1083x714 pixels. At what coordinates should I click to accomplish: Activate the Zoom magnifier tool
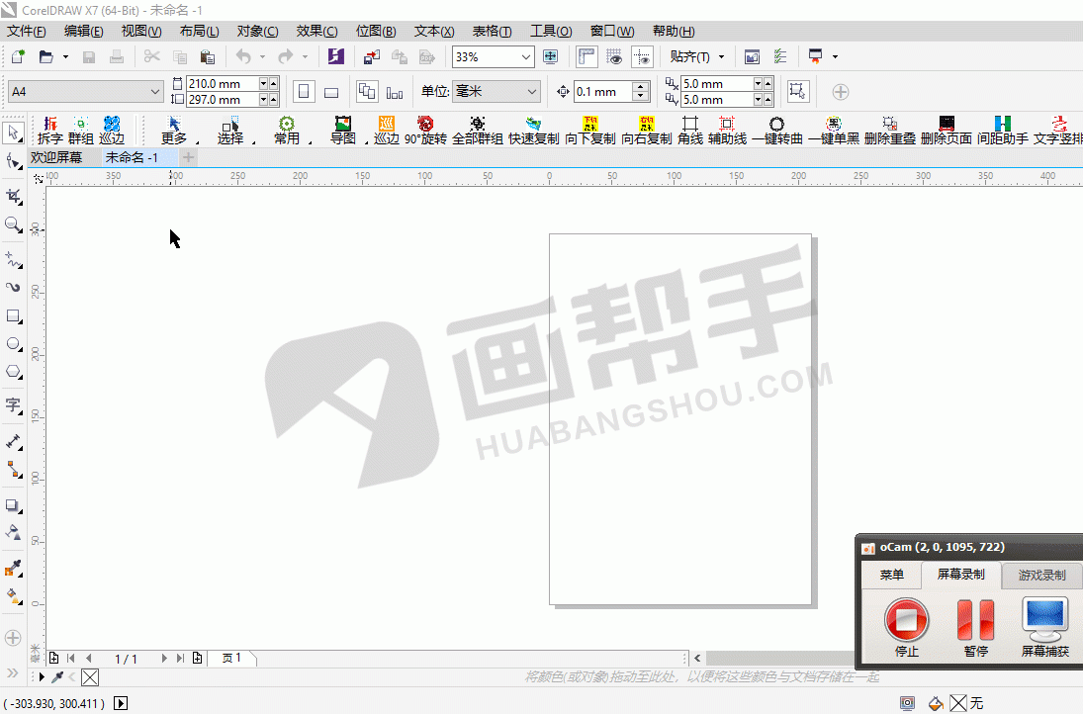tap(13, 224)
